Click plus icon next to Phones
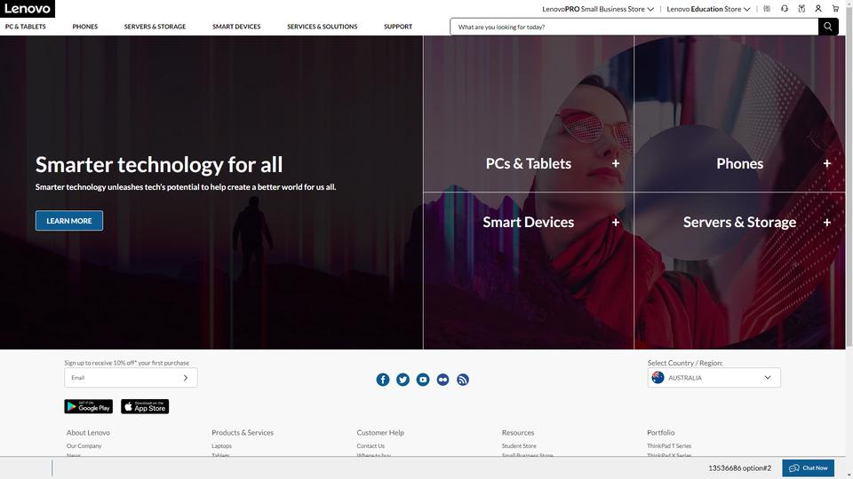853x479 pixels. pyautogui.click(x=827, y=163)
